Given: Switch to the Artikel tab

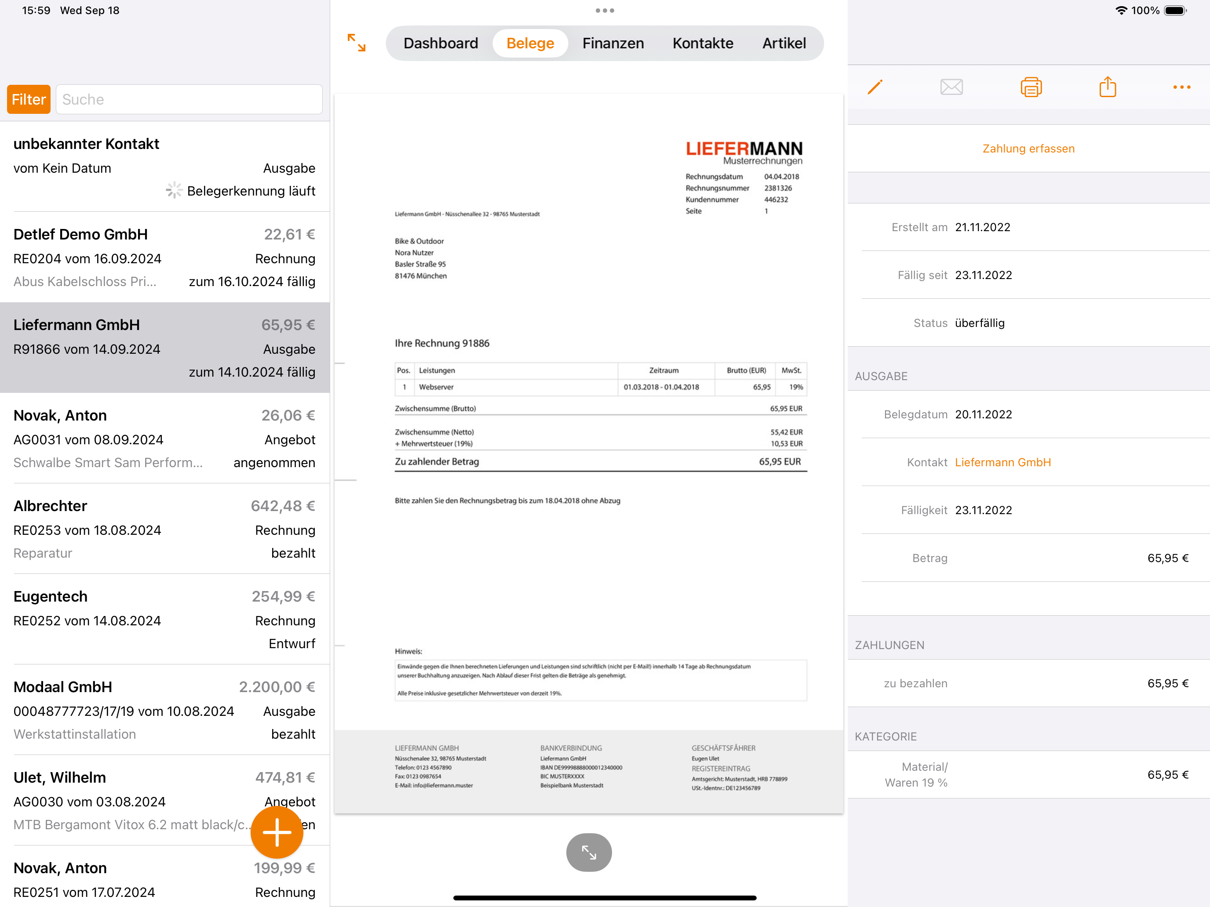Looking at the screenshot, I should click(784, 43).
